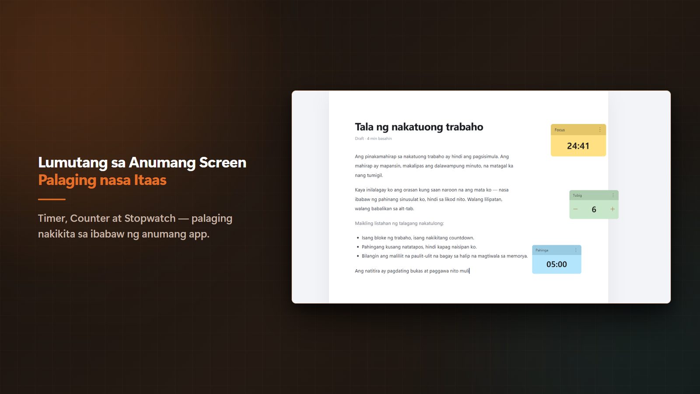The image size is (700, 394).
Task: Click the 24:41 Focus timer display
Action: pos(578,146)
